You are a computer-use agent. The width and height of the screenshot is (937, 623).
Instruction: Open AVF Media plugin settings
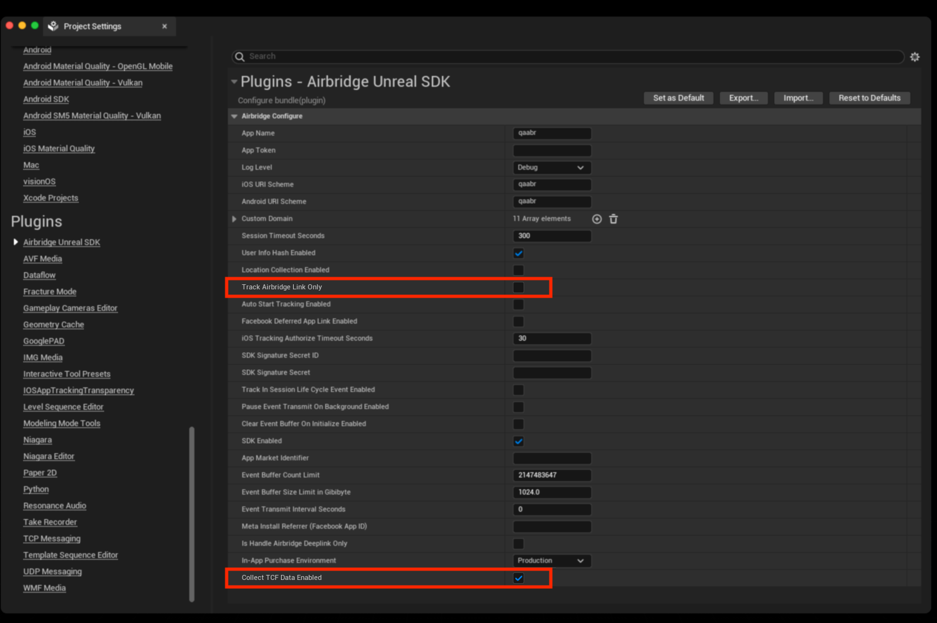point(42,259)
